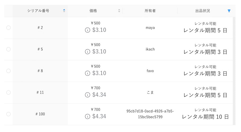Select the radio button for serial #5
The image size is (241, 132).
coord(8,49)
